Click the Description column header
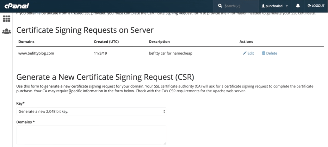This screenshot has width=328, height=147. [160, 42]
